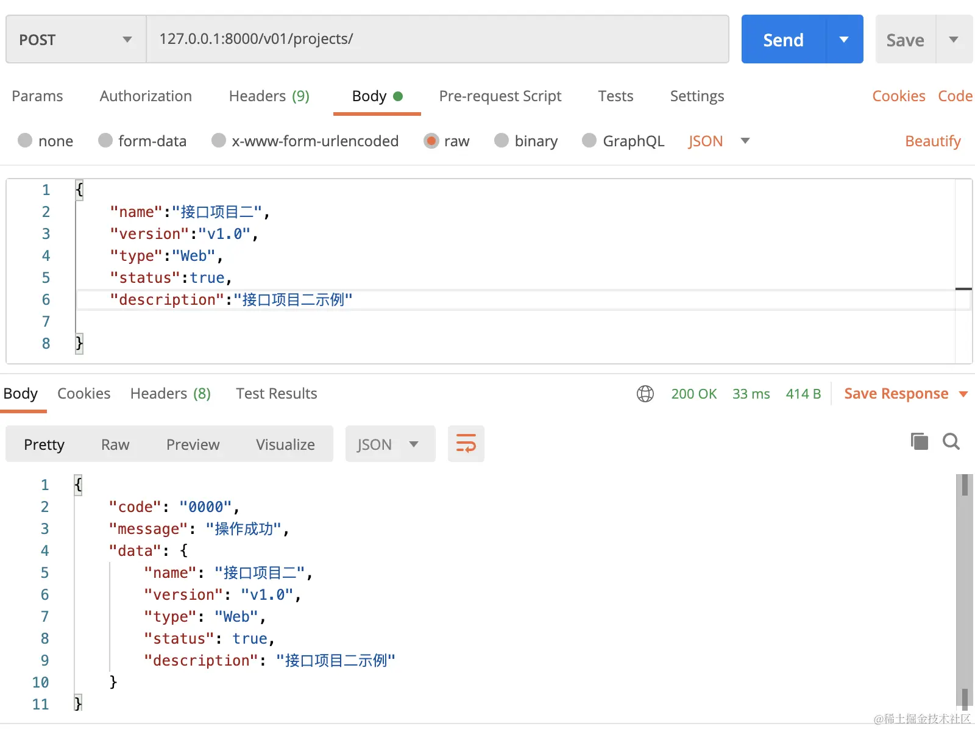Viewport: 975px width, 729px height.
Task: Click the globe network info icon
Action: coord(645,394)
